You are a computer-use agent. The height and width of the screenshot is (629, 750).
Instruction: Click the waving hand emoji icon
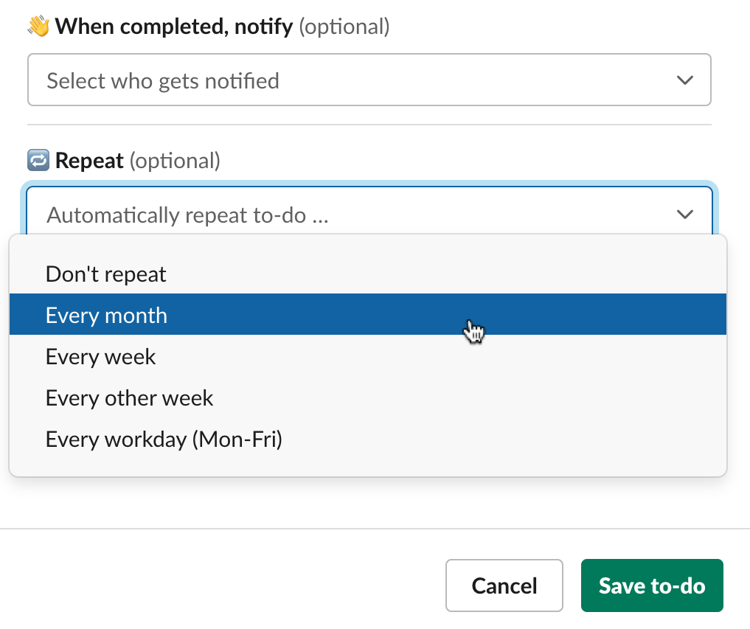38,27
